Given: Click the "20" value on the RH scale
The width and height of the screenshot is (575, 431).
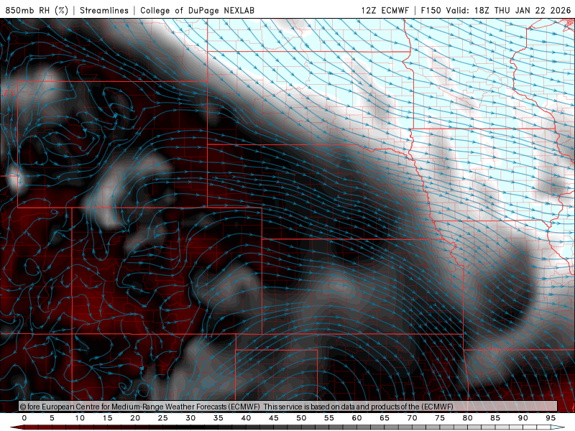Looking at the screenshot, I should 135,418.
